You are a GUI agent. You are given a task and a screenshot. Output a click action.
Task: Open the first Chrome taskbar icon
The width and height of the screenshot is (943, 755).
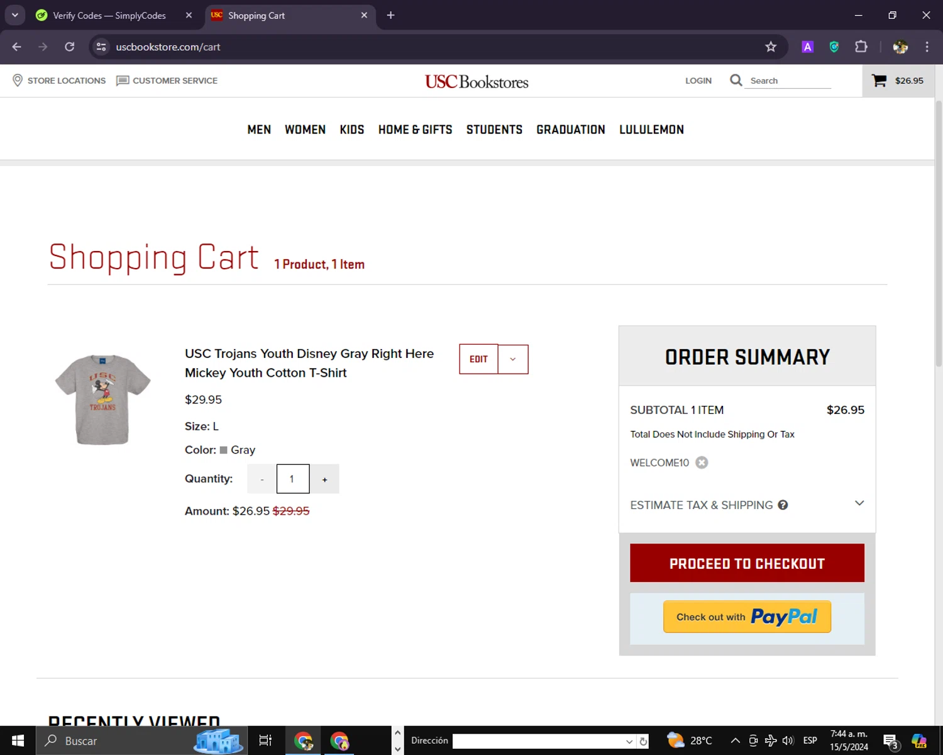click(304, 741)
